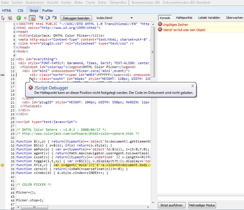Viewport: 244px width, 210px height.
Task: Close the JScript-Debugger notification balloon
Action: [x=193, y=86]
